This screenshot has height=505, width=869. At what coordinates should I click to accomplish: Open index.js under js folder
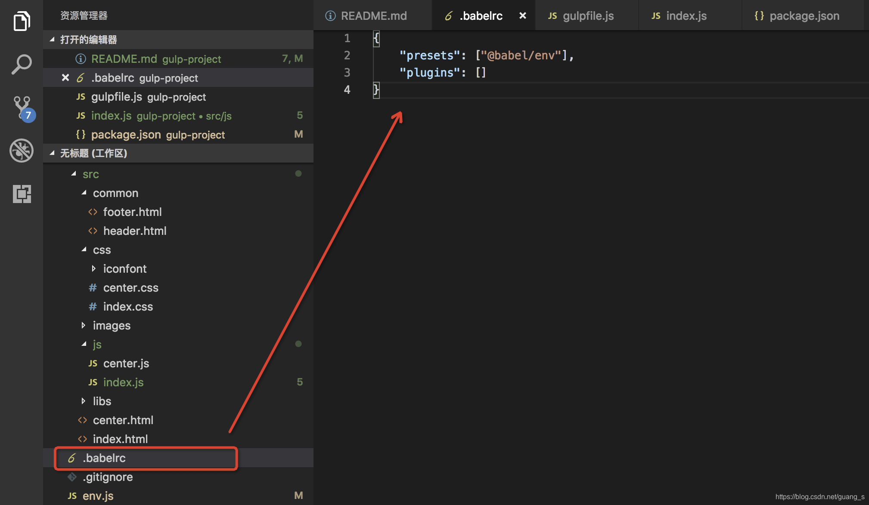click(x=178, y=382)
